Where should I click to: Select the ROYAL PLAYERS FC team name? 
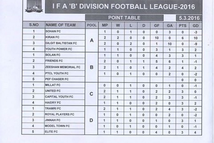59,114
